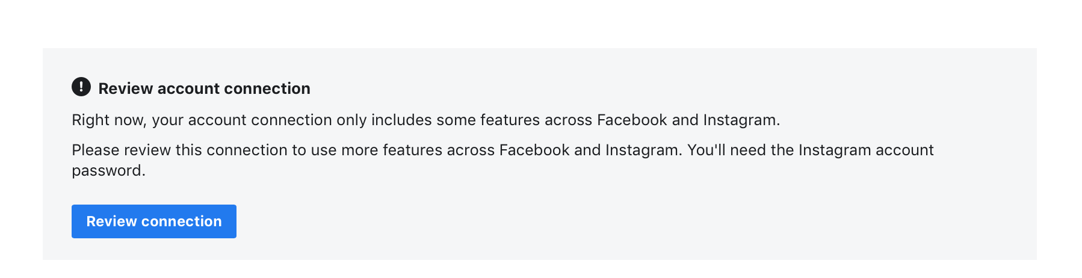This screenshot has width=1082, height=278.
Task: Click Facebook in the Right now sentence
Action: (x=632, y=120)
